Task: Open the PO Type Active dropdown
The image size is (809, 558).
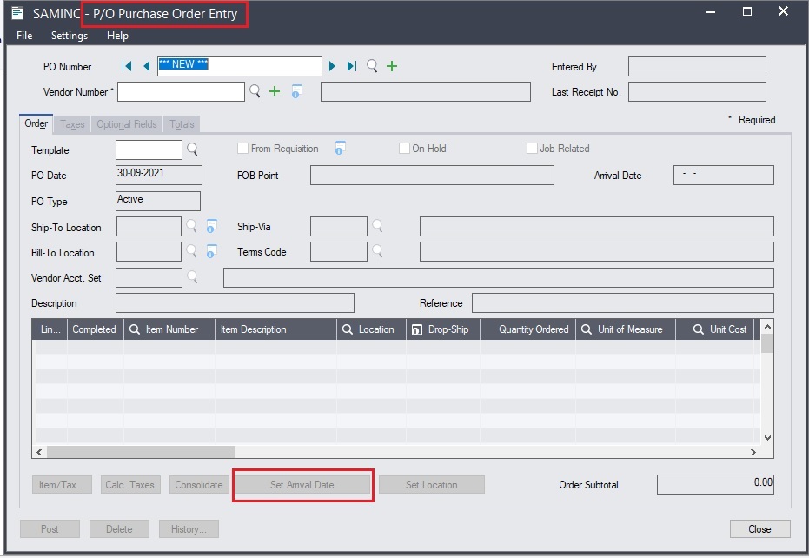Action: [158, 201]
